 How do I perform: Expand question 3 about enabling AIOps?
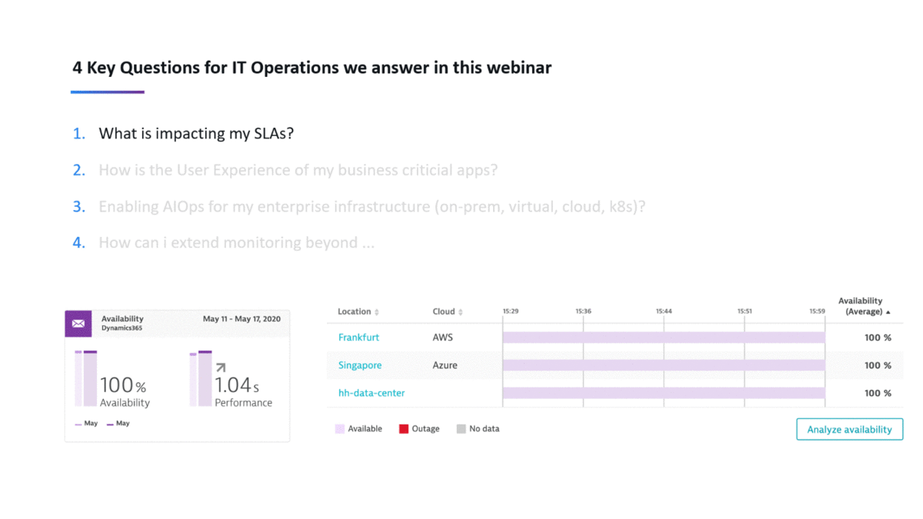(372, 206)
